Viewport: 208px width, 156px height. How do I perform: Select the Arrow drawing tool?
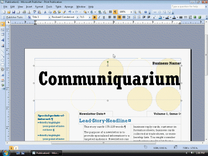(2, 56)
